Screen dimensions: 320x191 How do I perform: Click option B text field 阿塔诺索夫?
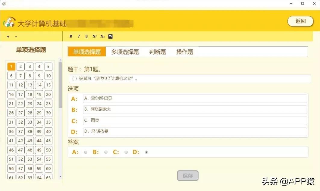(195, 110)
